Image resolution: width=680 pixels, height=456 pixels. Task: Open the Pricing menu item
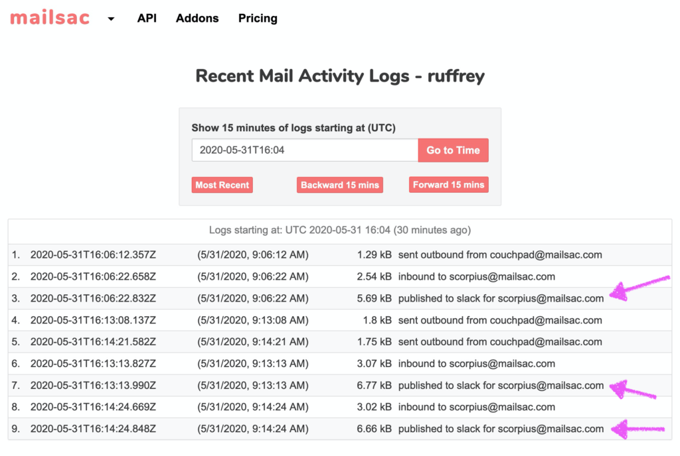click(258, 18)
